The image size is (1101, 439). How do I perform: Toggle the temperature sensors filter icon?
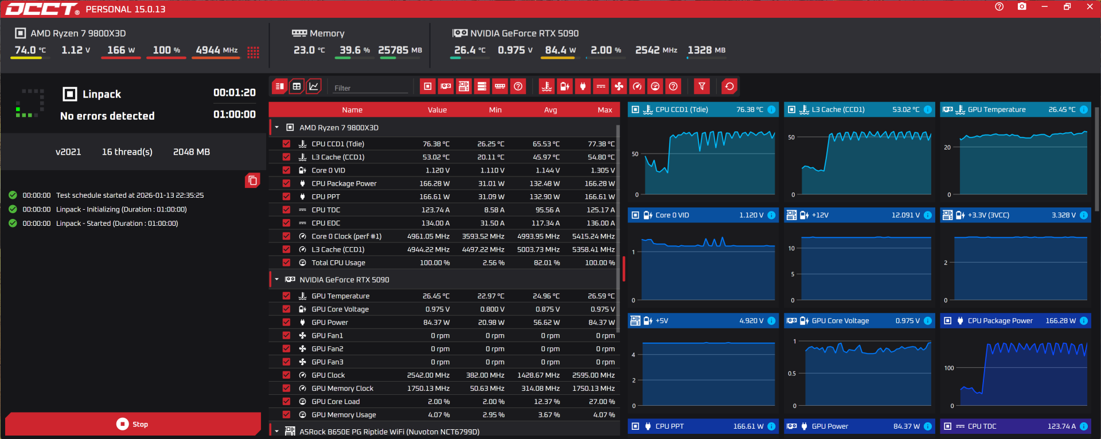[546, 87]
